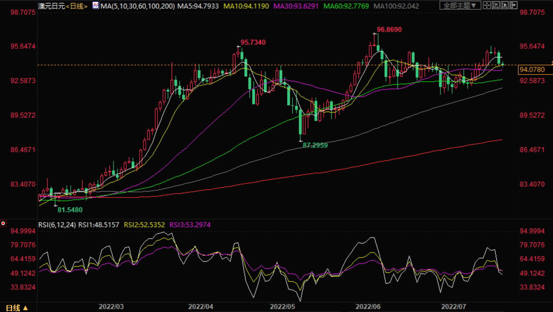Viewport: 553px width, 312px height.
Task: Click the play-forward chart replay icon
Action: click(504, 5)
